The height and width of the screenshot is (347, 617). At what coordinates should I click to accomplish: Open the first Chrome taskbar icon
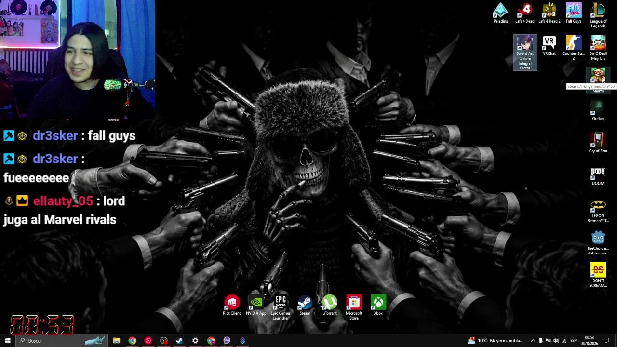(x=132, y=341)
